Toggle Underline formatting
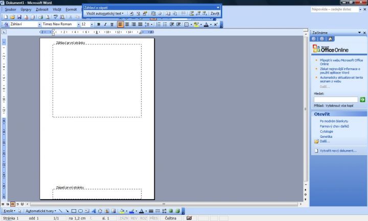This screenshot has height=221, width=368. 112,24
